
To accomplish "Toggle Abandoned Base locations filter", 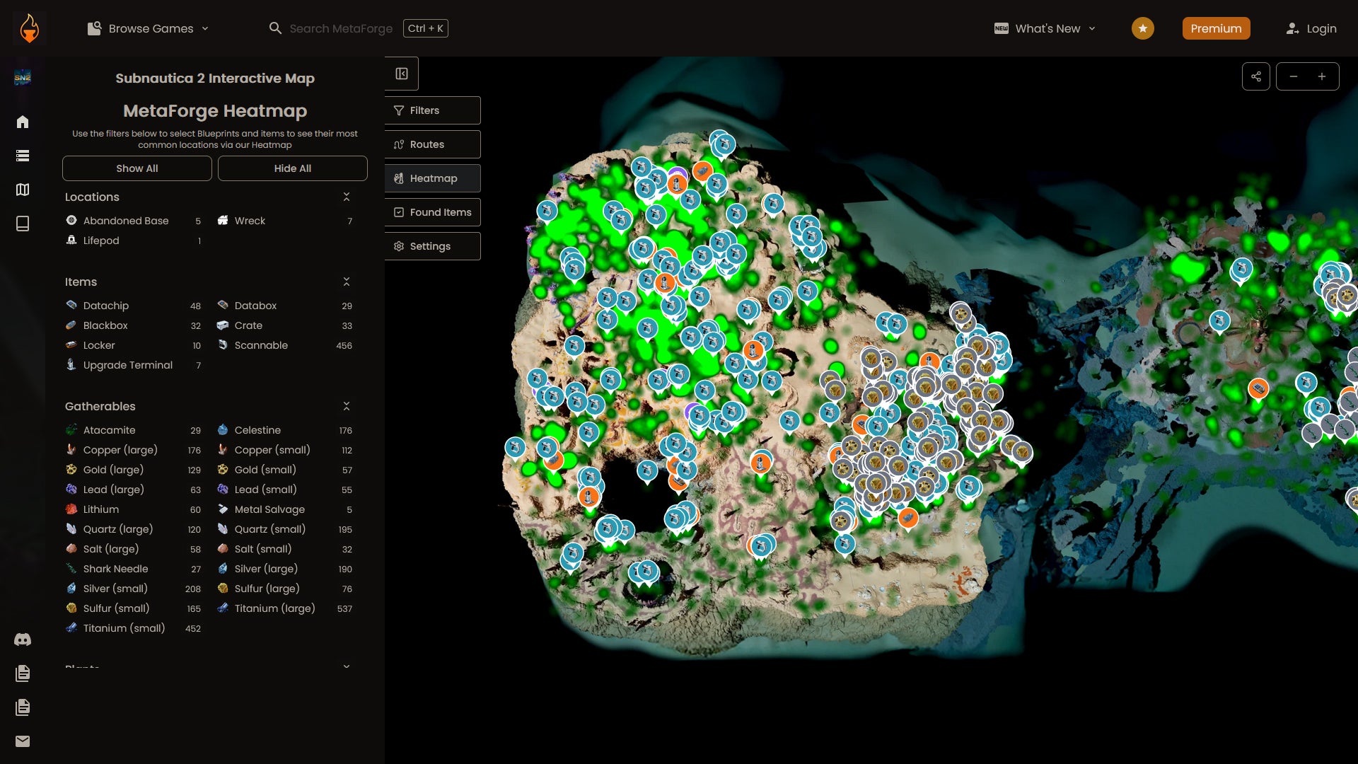I will 134,221.
